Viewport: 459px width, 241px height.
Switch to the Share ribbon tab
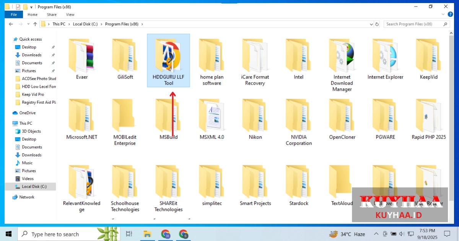point(52,15)
